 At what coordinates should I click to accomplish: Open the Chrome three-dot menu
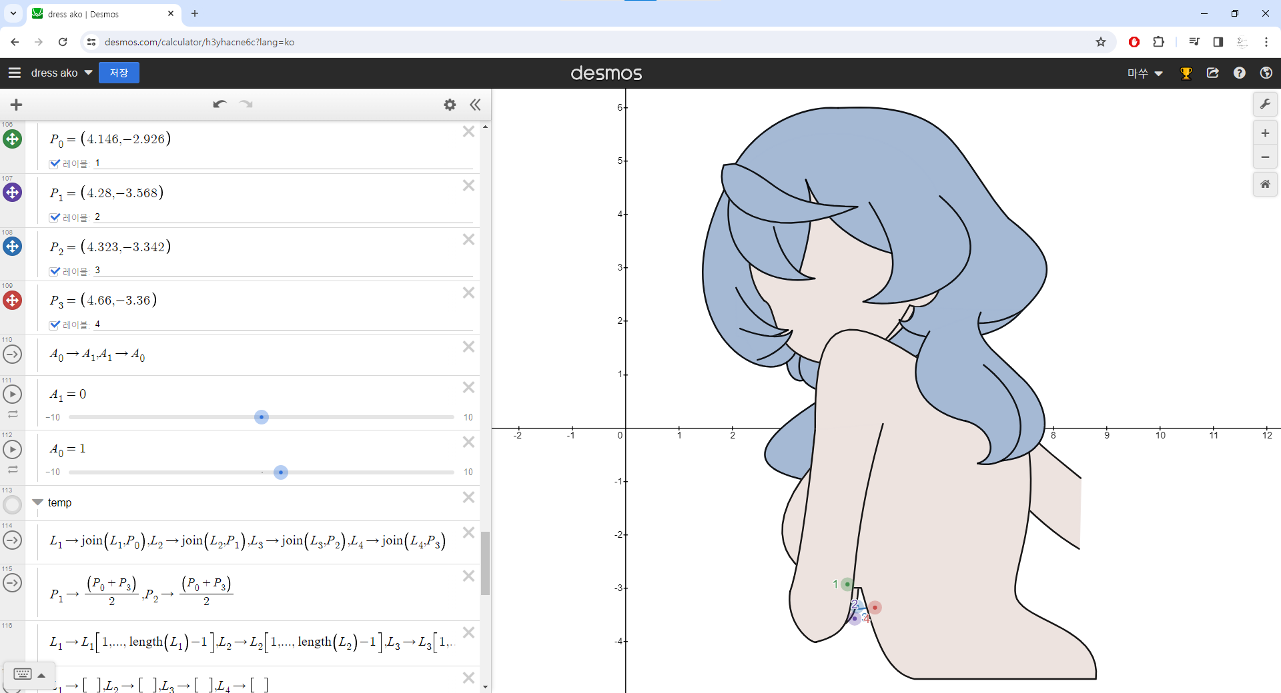(1266, 42)
